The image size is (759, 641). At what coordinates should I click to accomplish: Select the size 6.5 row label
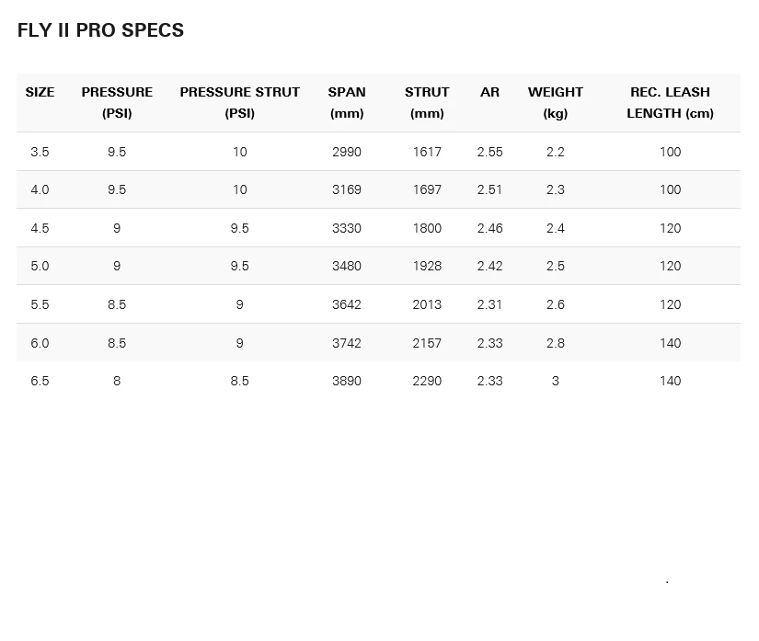coord(40,381)
